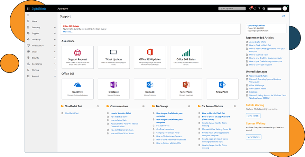Open CloudRadial Test folder
This screenshot has height=157, width=305.
click(73, 106)
